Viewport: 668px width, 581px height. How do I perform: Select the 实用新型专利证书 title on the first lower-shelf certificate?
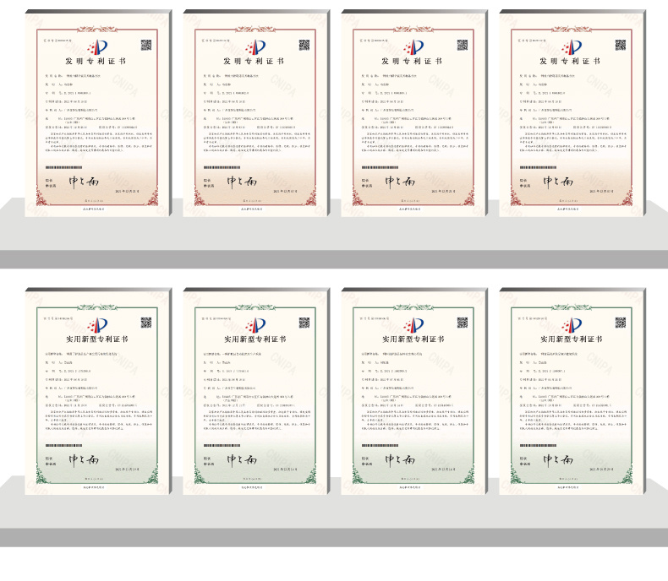pos(96,339)
